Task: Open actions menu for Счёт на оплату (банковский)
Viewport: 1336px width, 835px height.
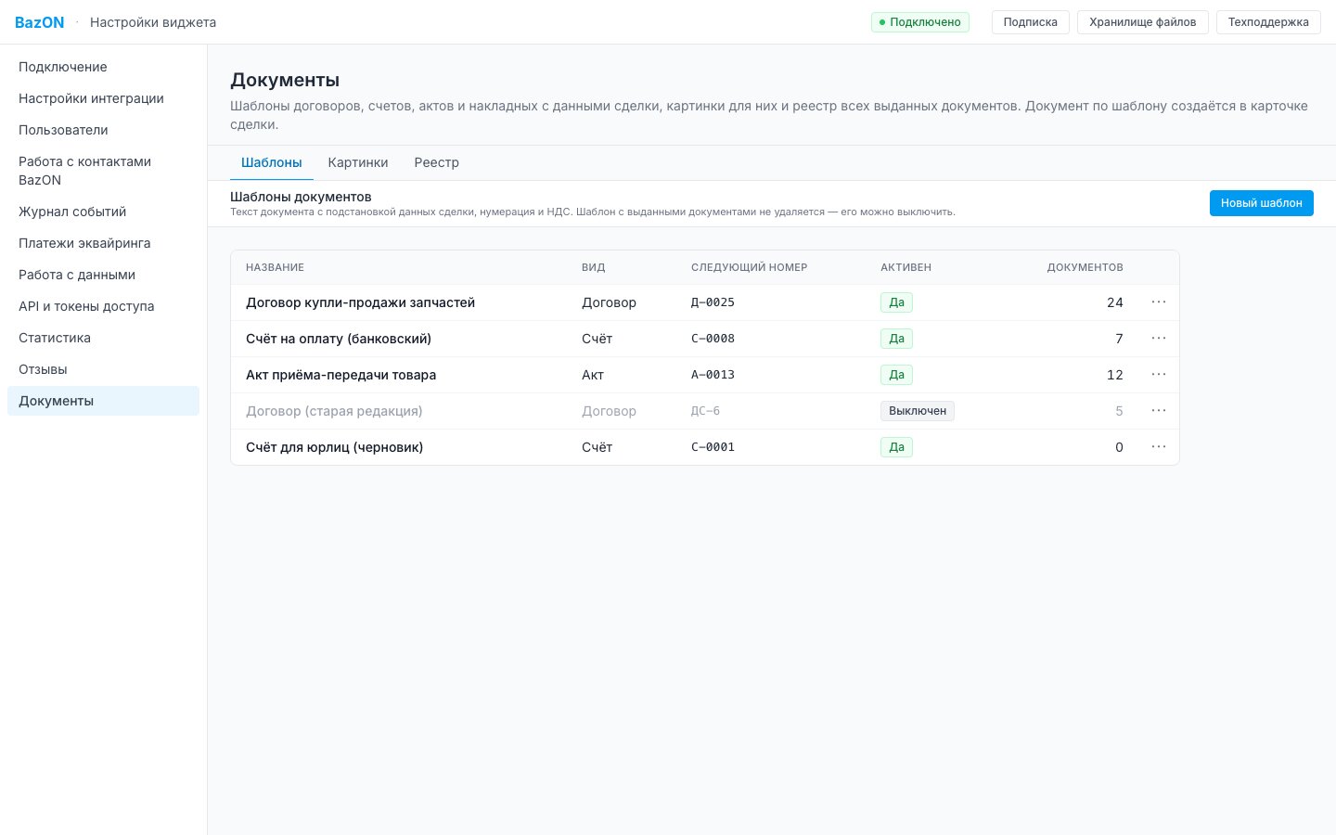Action: tap(1159, 339)
